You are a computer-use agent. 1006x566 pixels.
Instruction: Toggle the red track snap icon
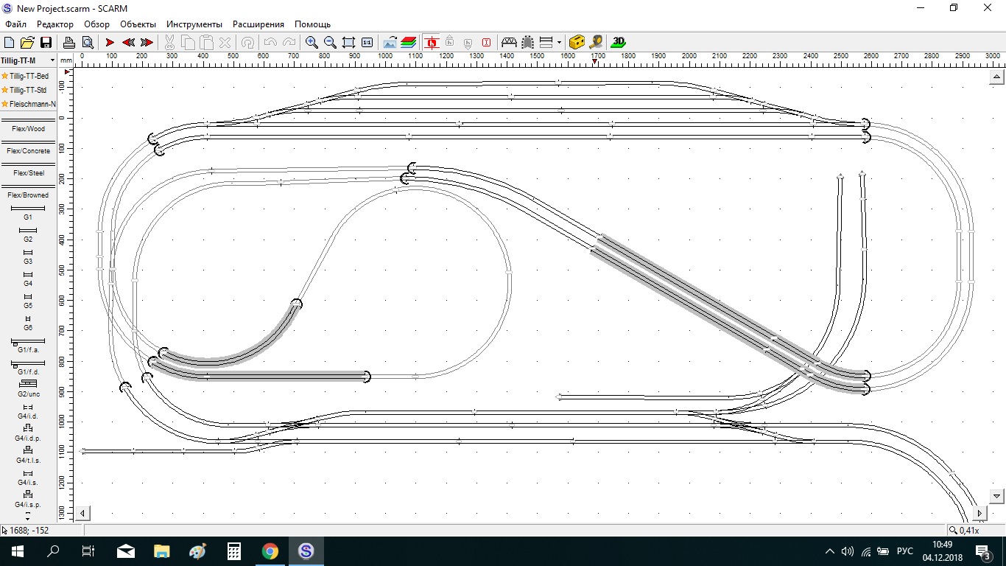tap(432, 43)
